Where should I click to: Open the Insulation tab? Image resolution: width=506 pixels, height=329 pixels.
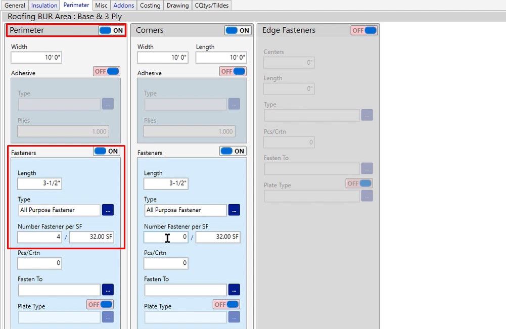44,6
